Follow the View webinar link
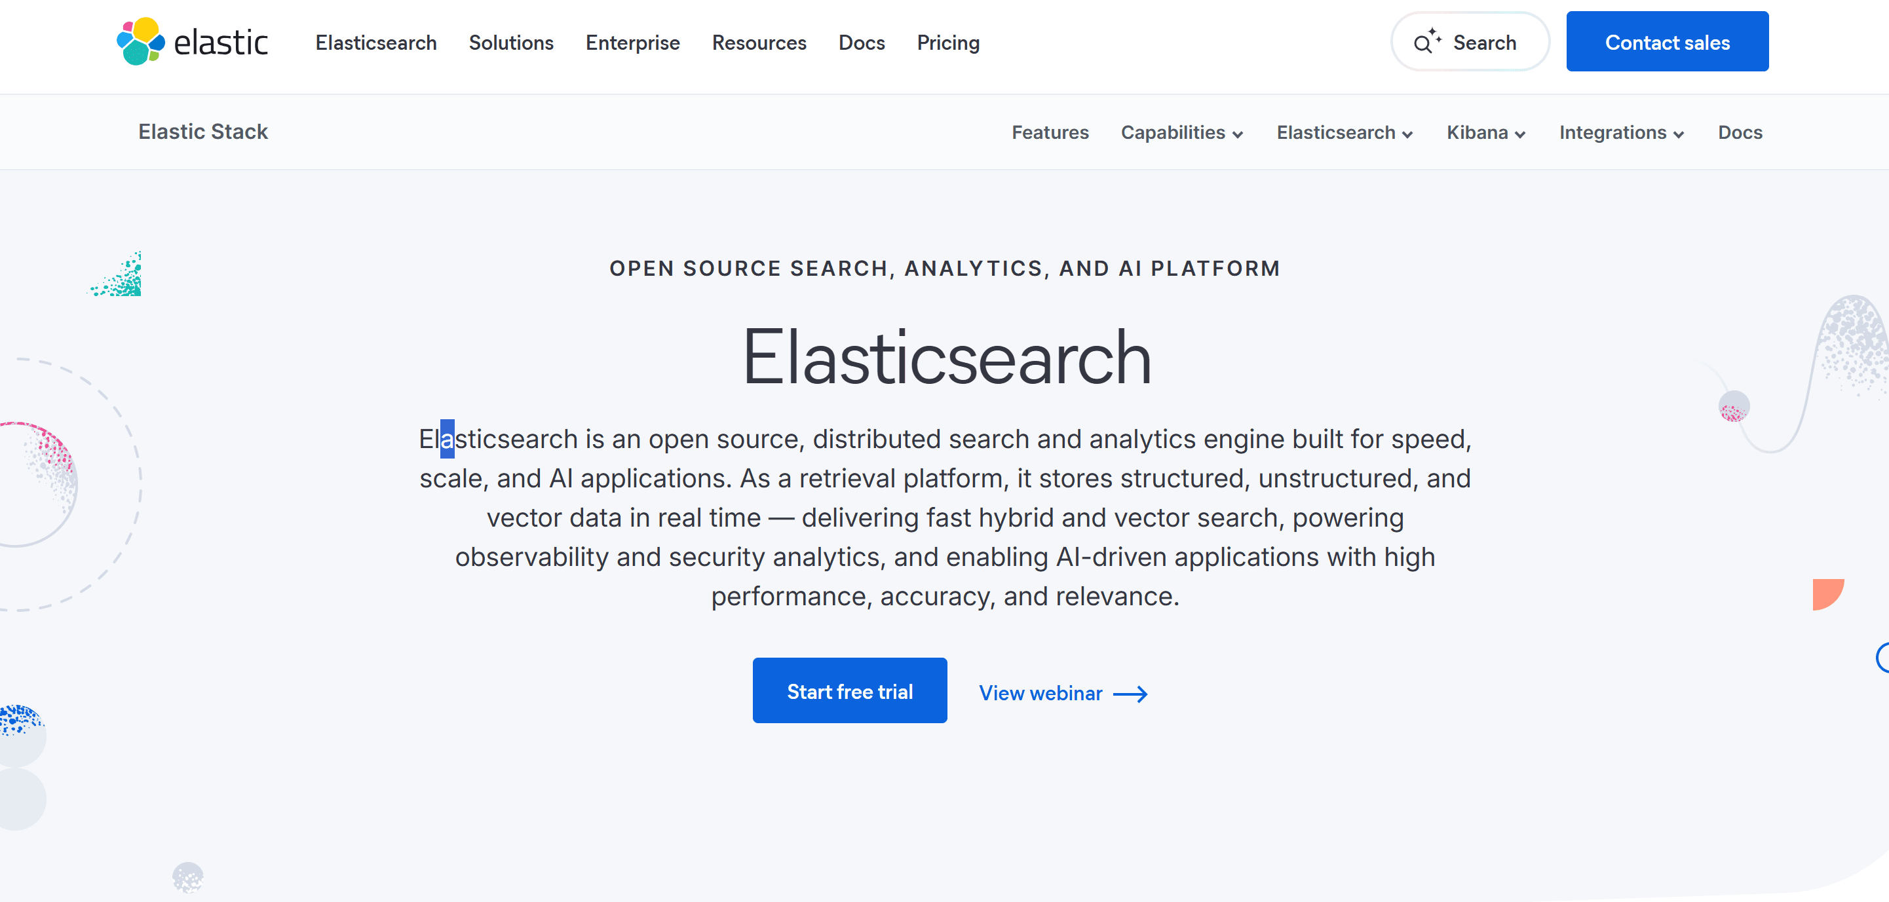 (1040, 693)
